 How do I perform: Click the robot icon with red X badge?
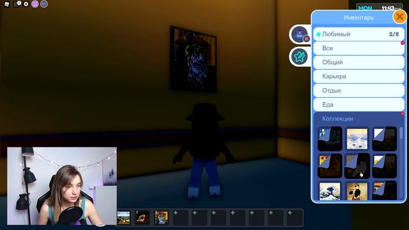300,34
